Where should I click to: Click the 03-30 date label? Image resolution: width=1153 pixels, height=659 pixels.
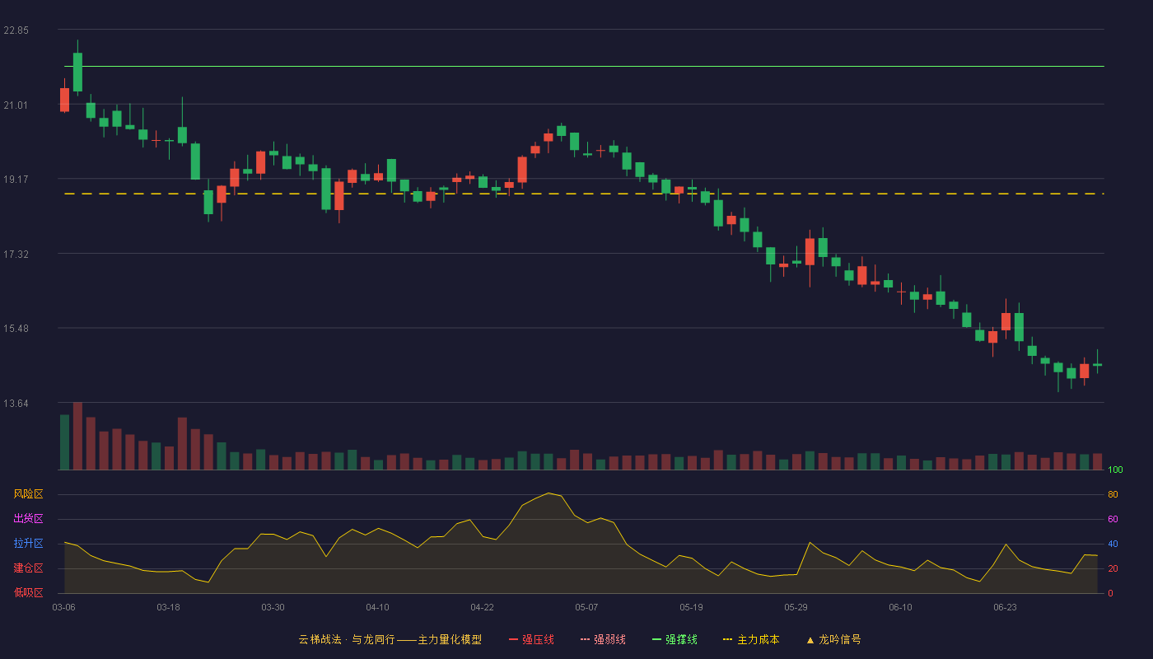click(x=273, y=607)
